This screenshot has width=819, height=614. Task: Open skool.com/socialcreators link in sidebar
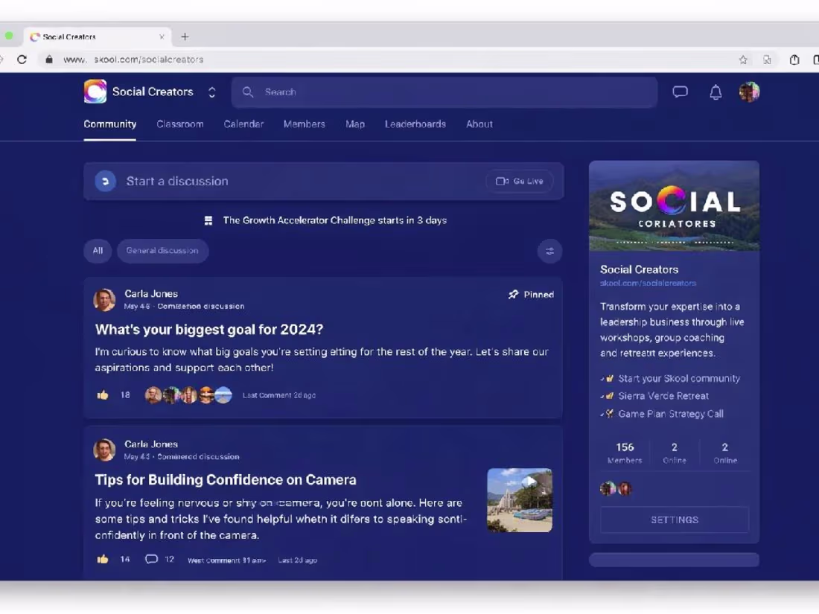click(648, 283)
